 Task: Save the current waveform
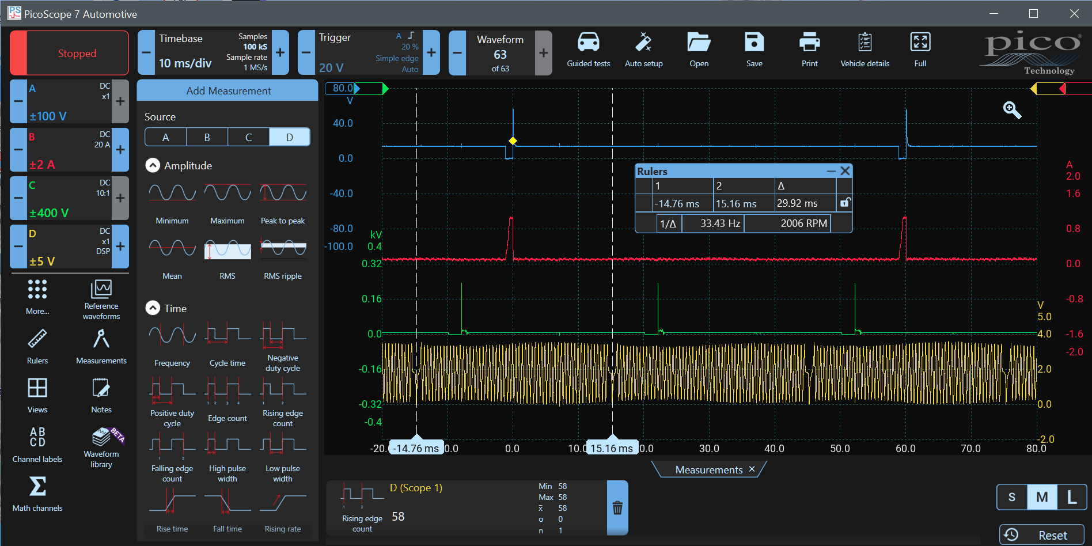(754, 50)
